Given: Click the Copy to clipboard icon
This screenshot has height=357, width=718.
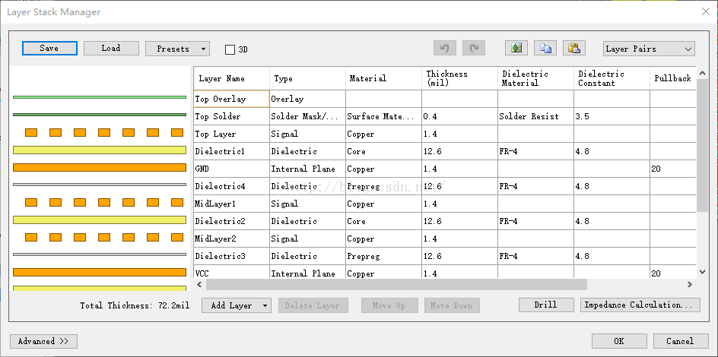Looking at the screenshot, I should point(545,48).
